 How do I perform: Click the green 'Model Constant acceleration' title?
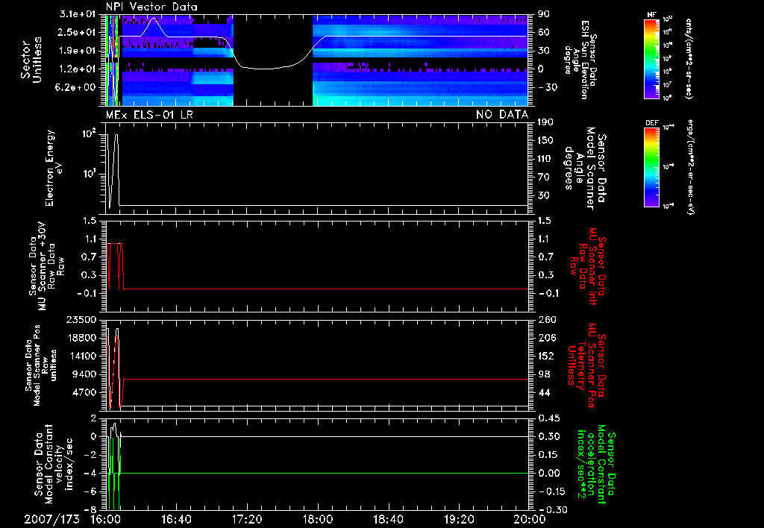(x=595, y=465)
